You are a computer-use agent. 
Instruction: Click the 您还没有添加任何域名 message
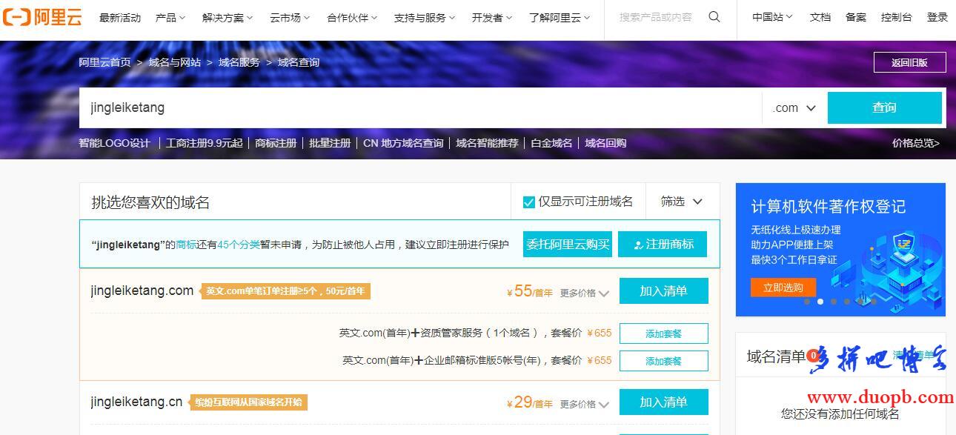coord(840,414)
